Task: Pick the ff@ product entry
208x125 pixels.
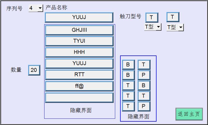Action: tap(79, 86)
